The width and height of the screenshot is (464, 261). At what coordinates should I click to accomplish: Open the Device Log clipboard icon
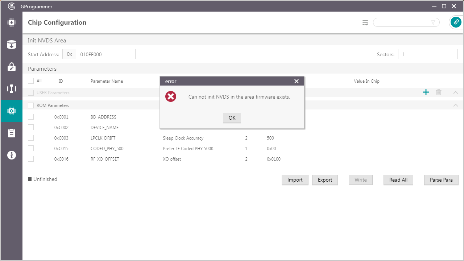point(11,133)
